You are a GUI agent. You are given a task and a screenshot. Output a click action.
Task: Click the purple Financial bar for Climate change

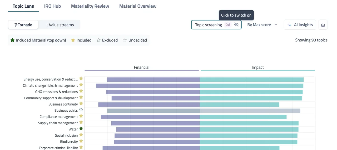[x=148, y=86]
